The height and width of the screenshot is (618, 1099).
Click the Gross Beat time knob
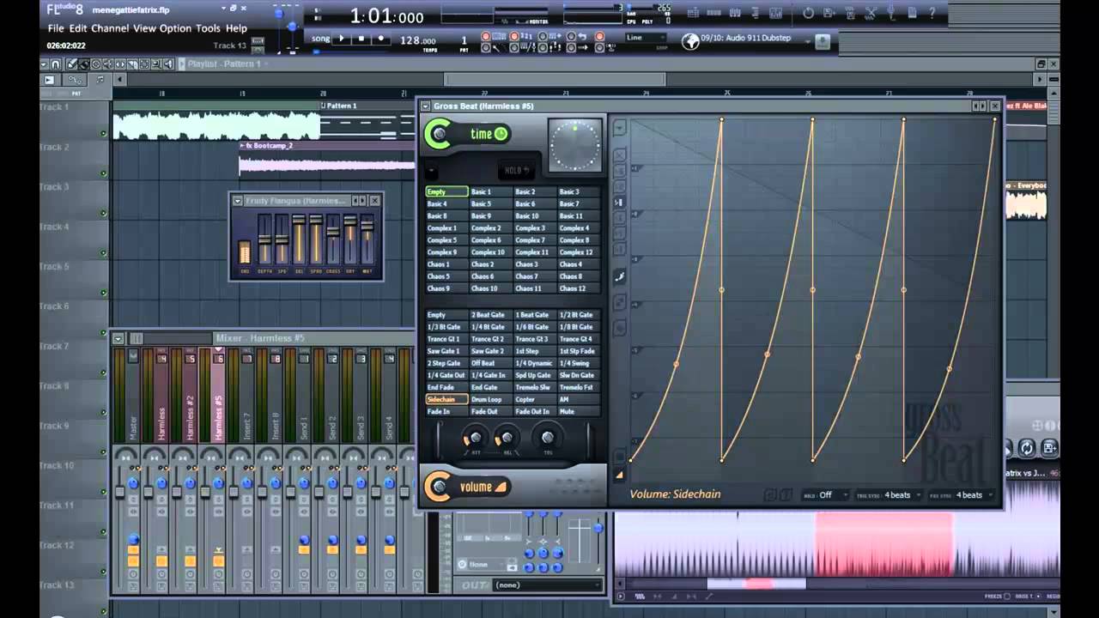pyautogui.click(x=439, y=134)
